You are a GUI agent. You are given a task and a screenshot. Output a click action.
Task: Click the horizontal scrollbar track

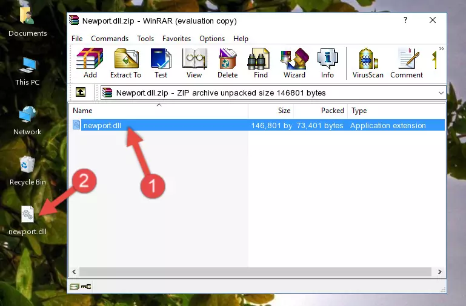pyautogui.click(x=255, y=272)
